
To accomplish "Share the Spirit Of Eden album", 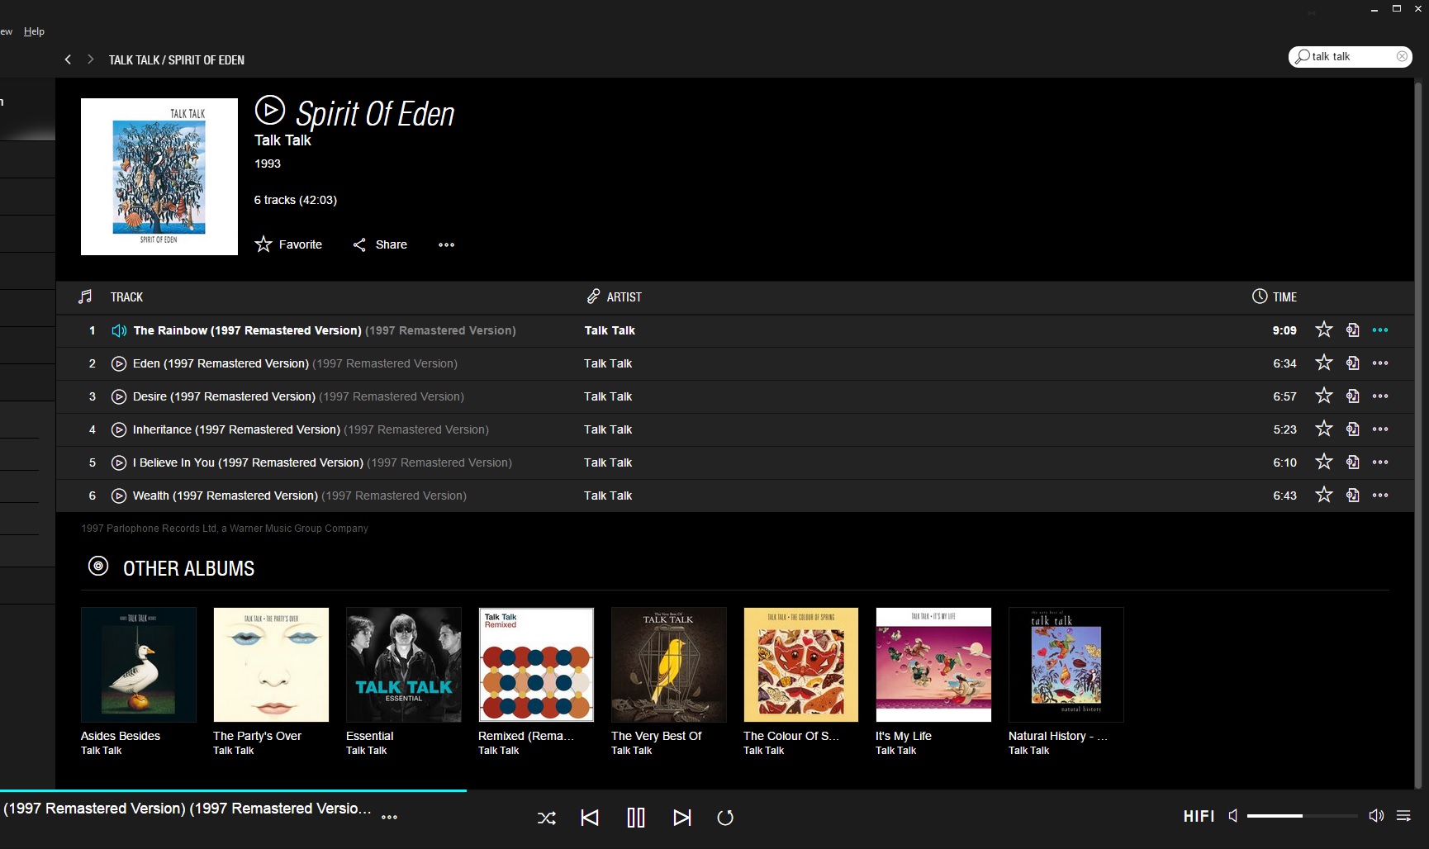I will pos(380,244).
